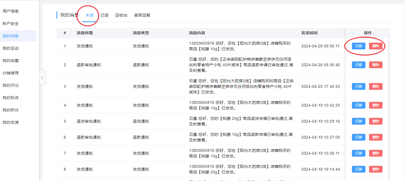Delete message 7 with 删除

coord(376,153)
